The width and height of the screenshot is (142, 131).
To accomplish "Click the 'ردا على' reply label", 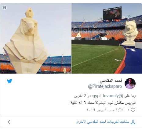I will [130, 96].
